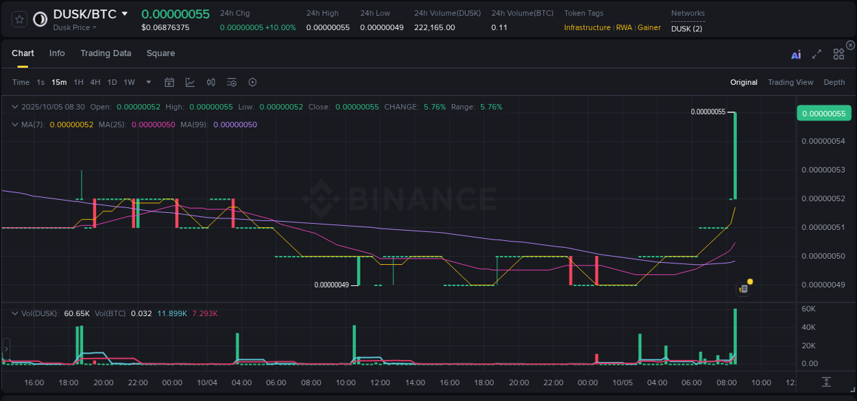The width and height of the screenshot is (857, 401).
Task: Toggle the favorite star for DUSK/BTC
Action: pos(19,18)
